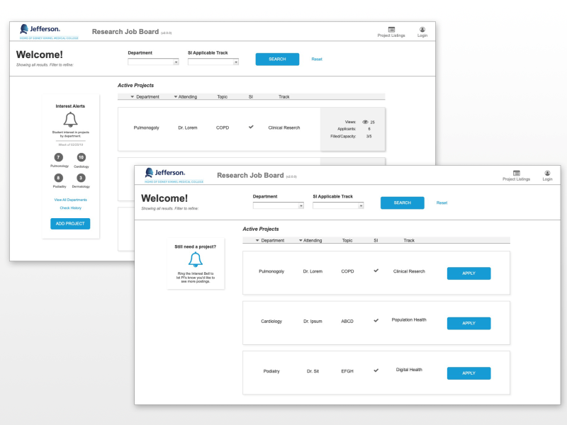Toggle the SI checkmark in the Cardiology row

[376, 320]
